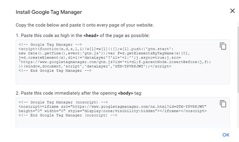The width and height of the screenshot is (239, 142).
Task: Click the 'Google Tag Manager (noscript)' opening comment
Action: [x=63, y=102]
